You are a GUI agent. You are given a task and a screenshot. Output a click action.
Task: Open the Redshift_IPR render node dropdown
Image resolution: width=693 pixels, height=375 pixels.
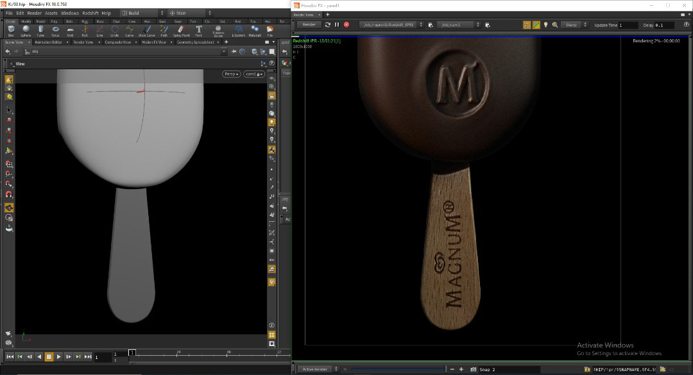click(391, 25)
